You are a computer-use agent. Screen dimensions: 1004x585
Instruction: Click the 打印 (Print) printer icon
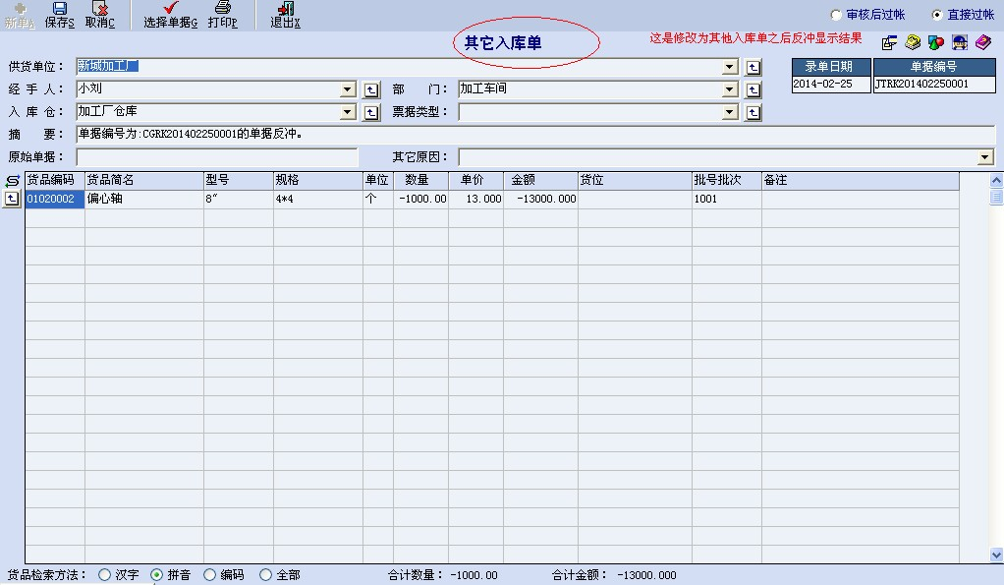223,9
